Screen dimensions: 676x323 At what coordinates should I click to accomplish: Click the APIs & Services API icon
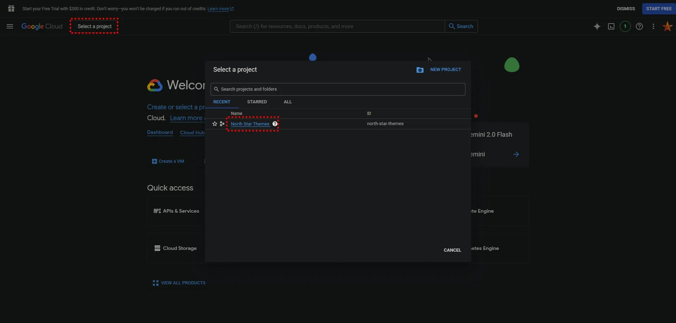click(x=157, y=211)
